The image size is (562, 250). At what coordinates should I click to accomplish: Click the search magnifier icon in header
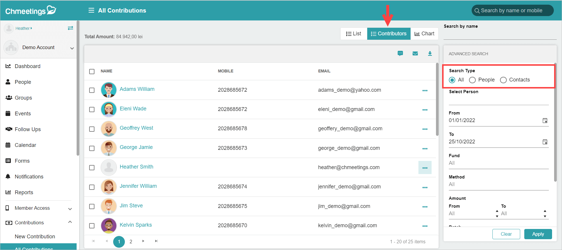point(477,11)
